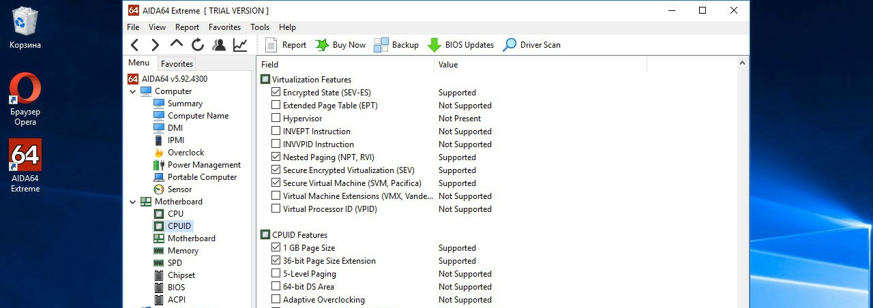This screenshot has height=308, width=873.
Task: Select the Sensor tree item
Action: [179, 189]
